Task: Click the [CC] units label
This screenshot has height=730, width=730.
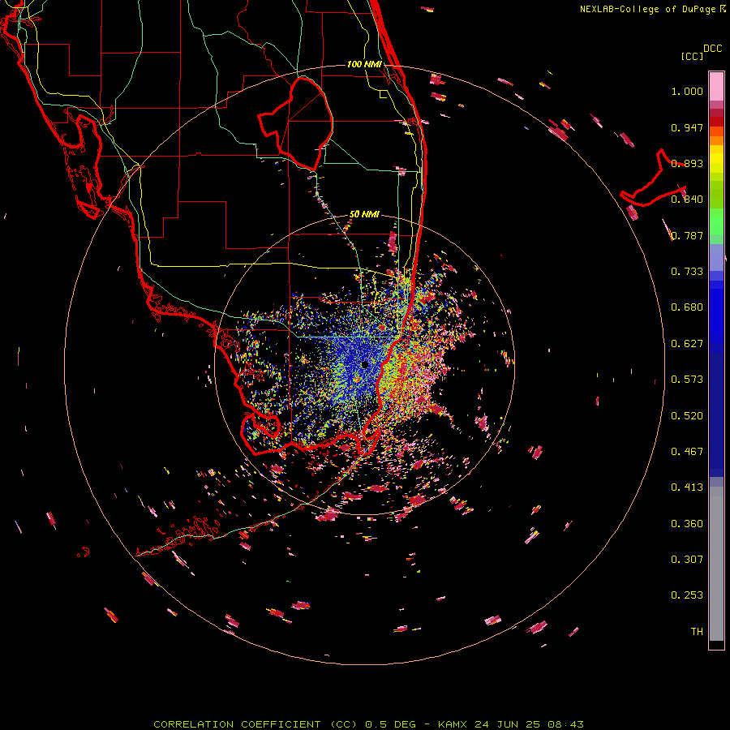Action: click(692, 56)
